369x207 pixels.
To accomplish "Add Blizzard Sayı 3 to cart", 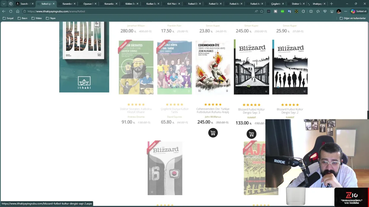I will pyautogui.click(x=251, y=134).
